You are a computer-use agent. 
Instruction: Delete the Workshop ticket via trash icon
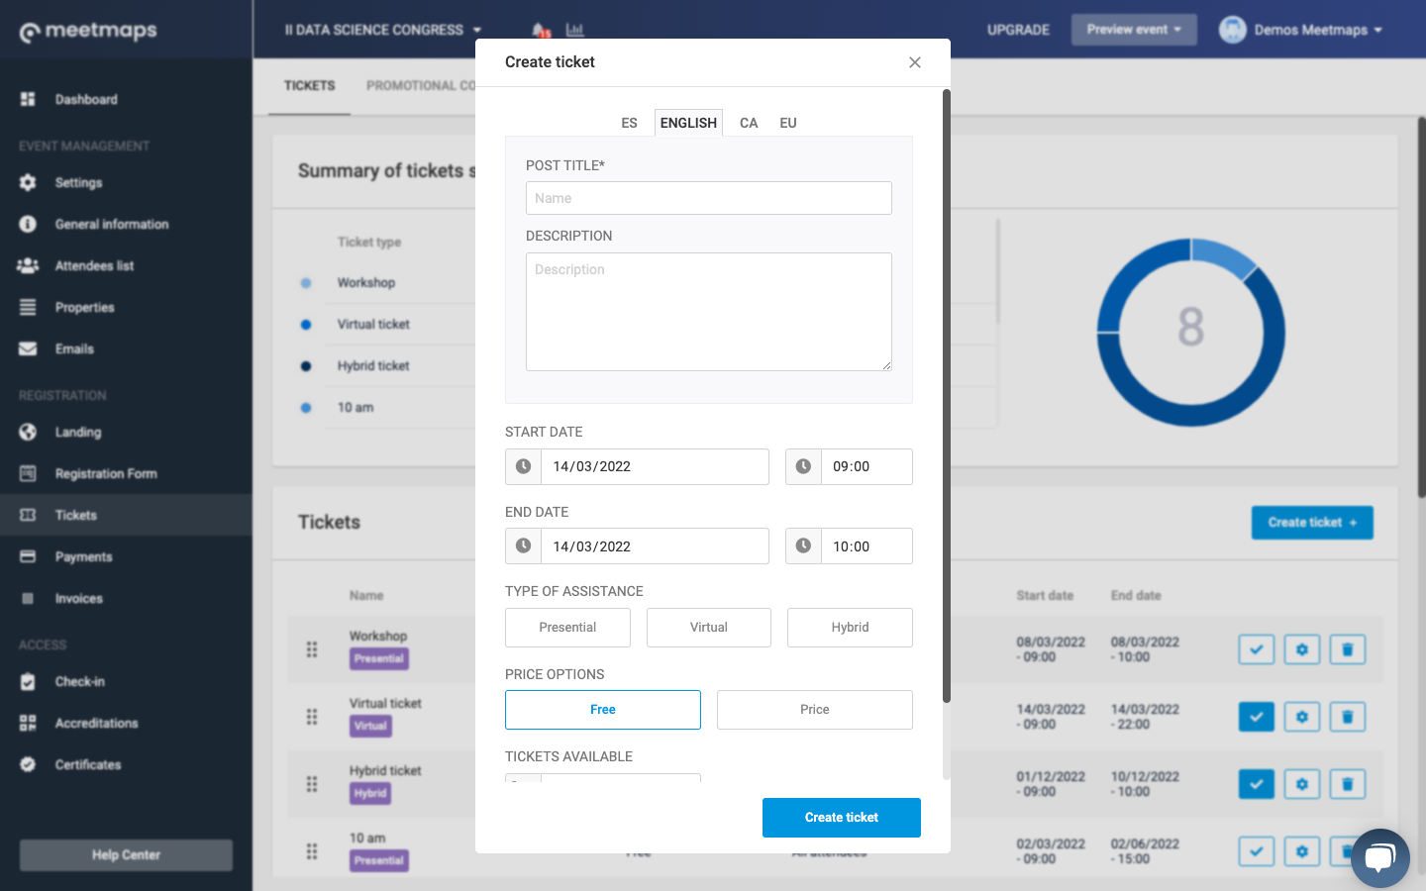pos(1347,649)
